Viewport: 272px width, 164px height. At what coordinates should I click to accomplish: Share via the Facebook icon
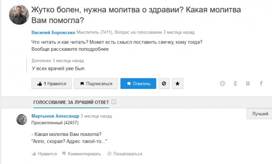pyautogui.click(x=261, y=83)
